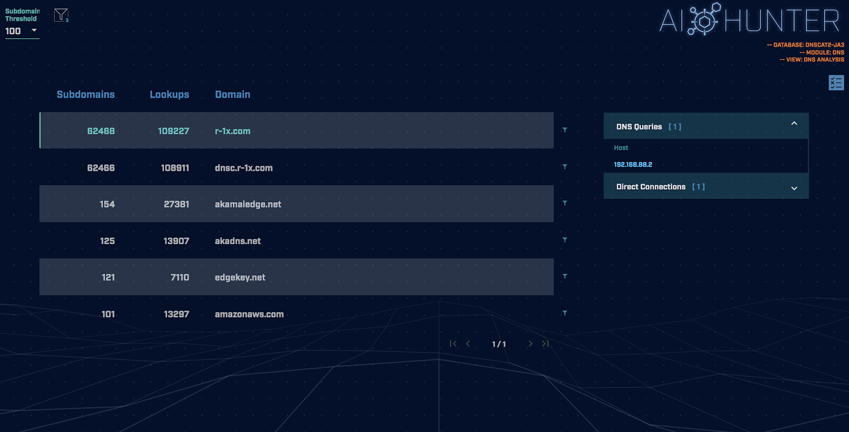Click subdomain count 154
849x432 pixels.
107,204
